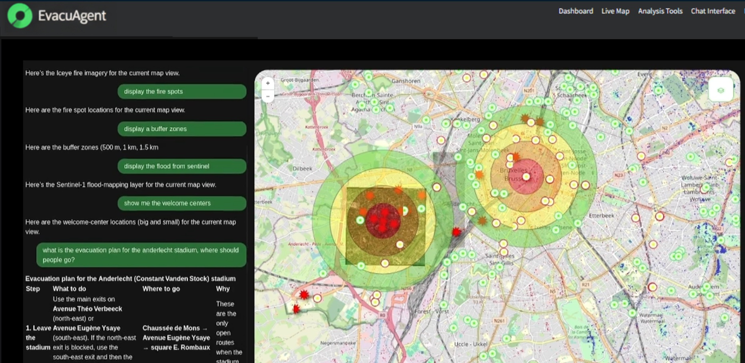Screen dimensions: 745x363
Task: Click the 'display the fire spots' chat bubble
Action: point(182,92)
